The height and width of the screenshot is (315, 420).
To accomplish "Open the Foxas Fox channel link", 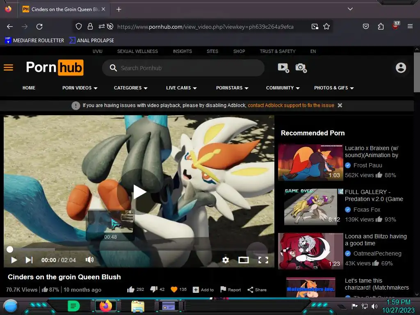I will (x=367, y=210).
